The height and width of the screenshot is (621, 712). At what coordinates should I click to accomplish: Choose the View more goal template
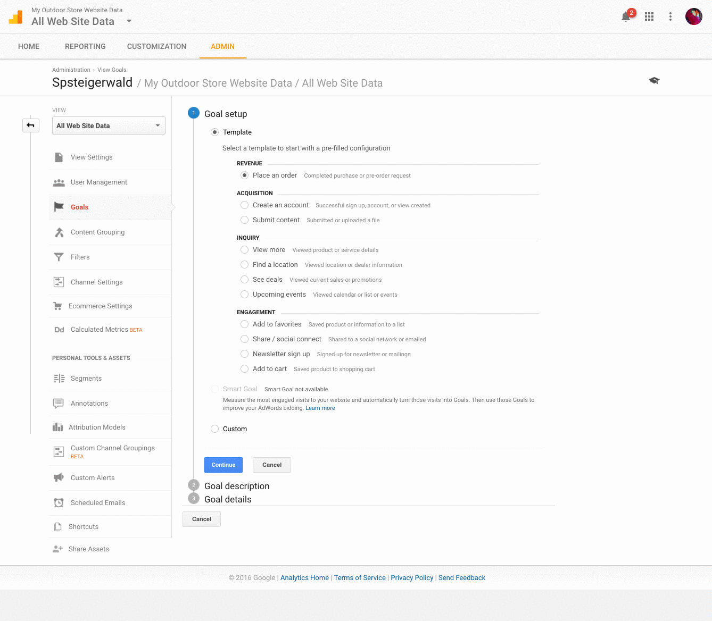[x=244, y=250]
